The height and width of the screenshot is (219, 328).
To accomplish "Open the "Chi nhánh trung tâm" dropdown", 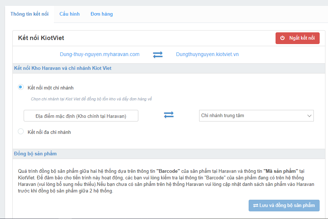I will tap(256, 116).
